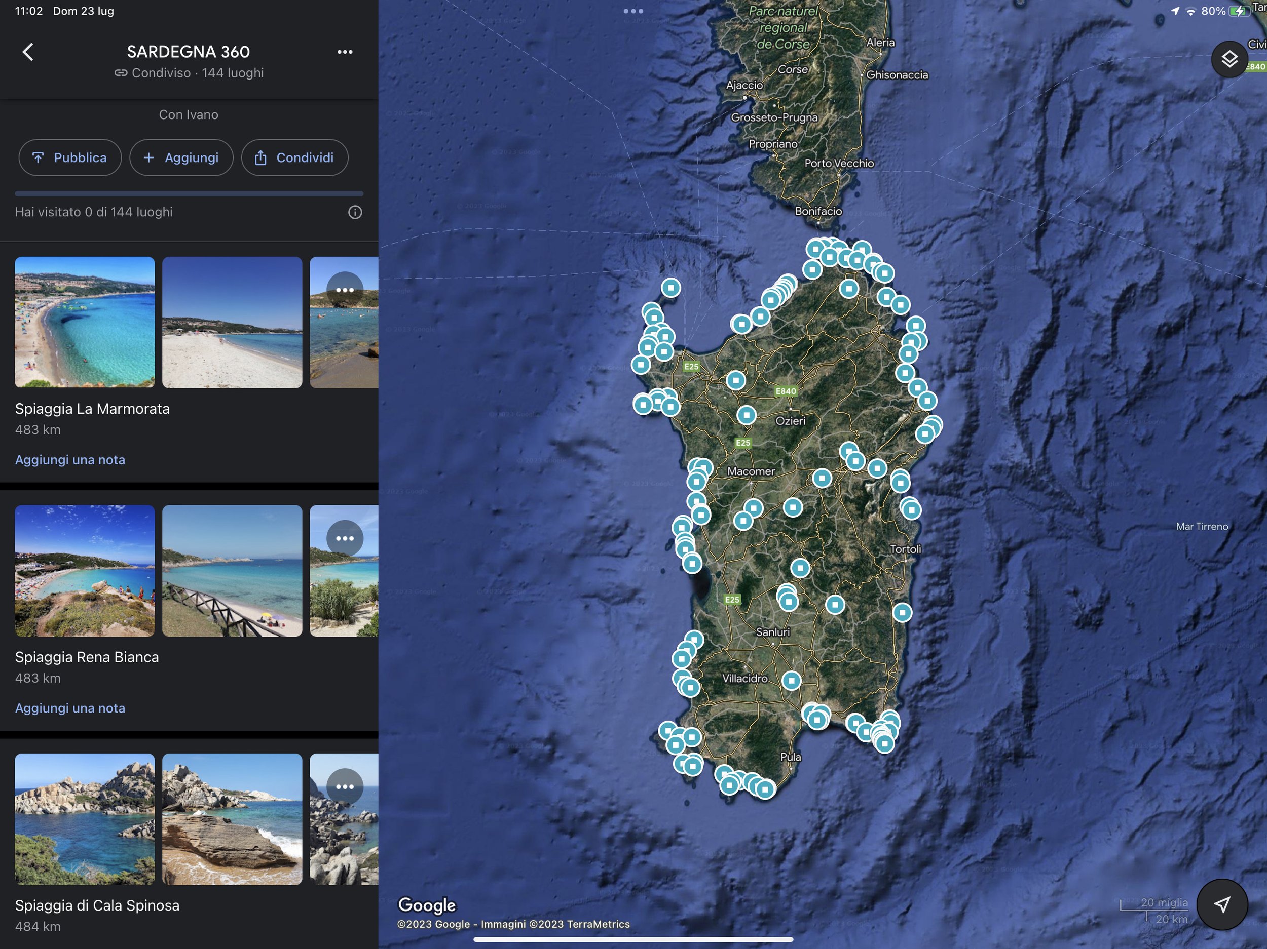Tap the battery indicator in status bar
The width and height of the screenshot is (1267, 949).
pyautogui.click(x=1240, y=11)
